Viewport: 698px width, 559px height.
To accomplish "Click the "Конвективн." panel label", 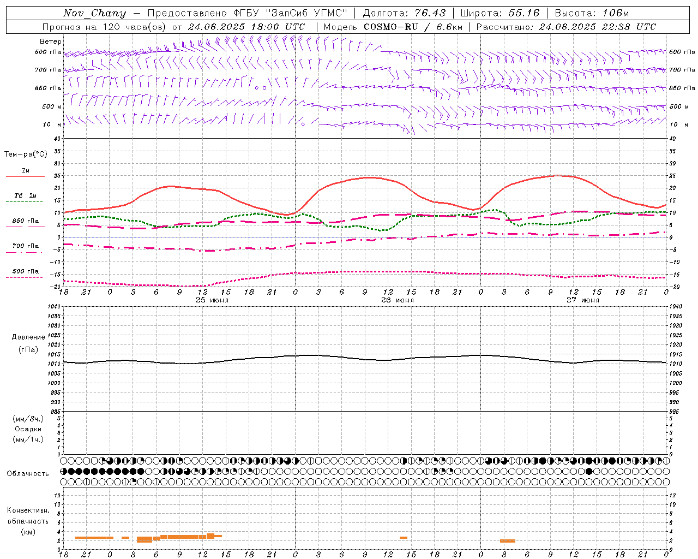I will 28,510.
